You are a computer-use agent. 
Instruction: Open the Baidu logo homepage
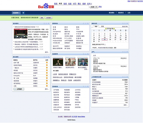(46, 6)
